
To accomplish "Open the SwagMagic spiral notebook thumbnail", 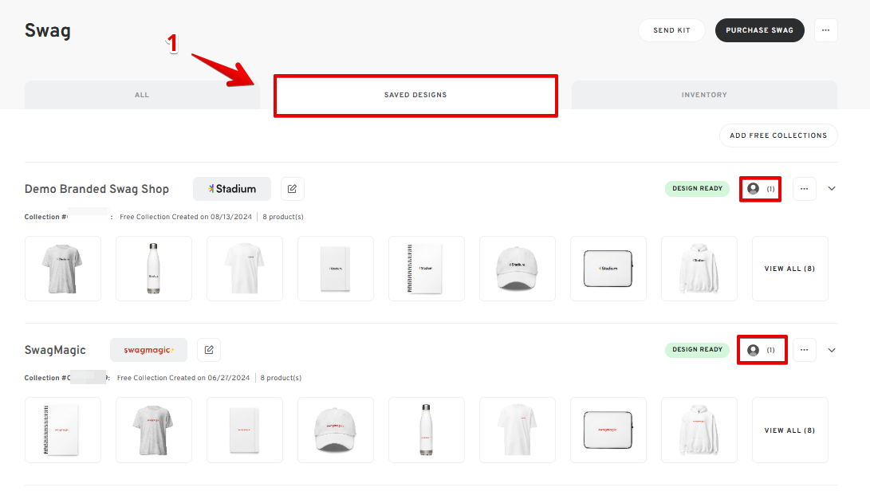I will pos(63,430).
